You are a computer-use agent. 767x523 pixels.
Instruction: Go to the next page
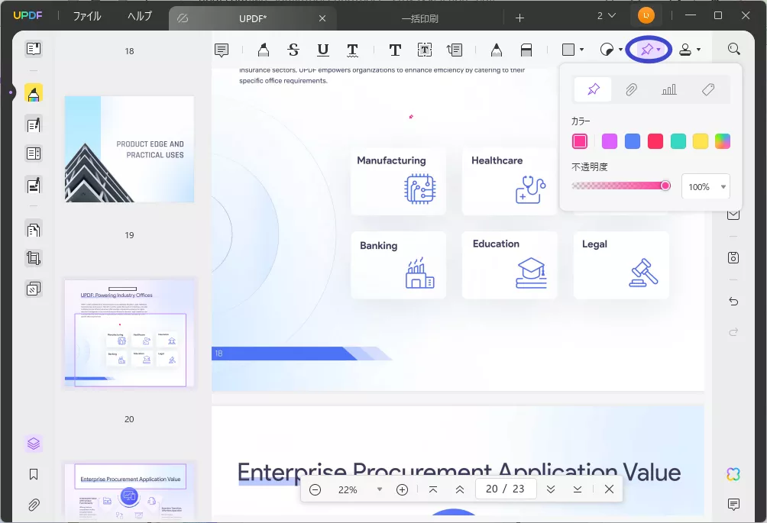tap(551, 489)
